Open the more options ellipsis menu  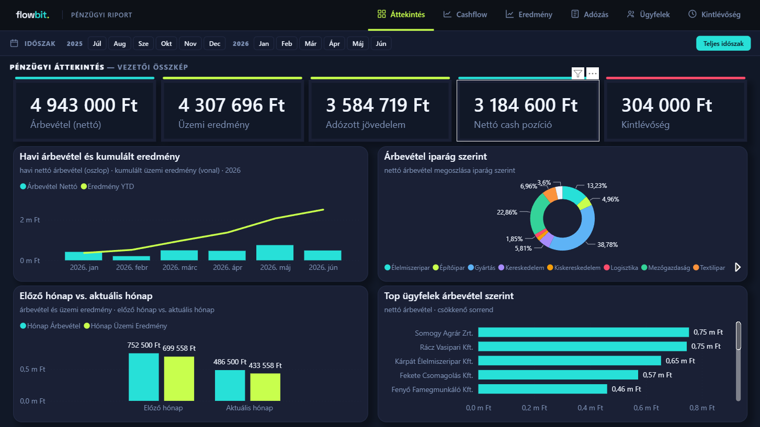point(592,74)
